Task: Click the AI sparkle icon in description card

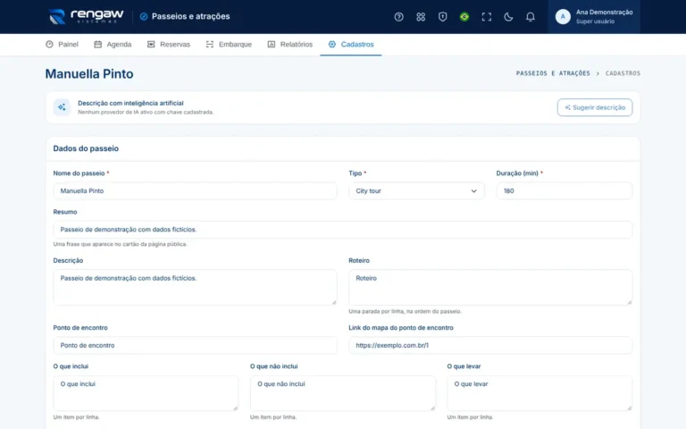Action: tap(62, 107)
